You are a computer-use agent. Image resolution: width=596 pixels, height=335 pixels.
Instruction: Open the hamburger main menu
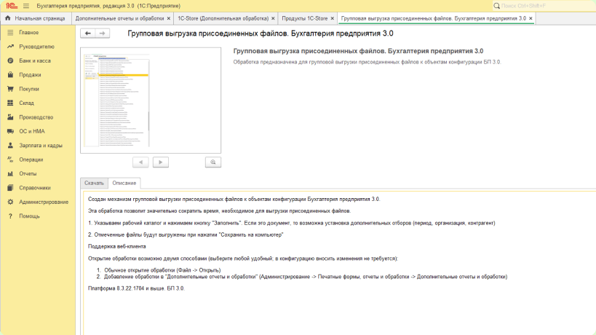26,6
